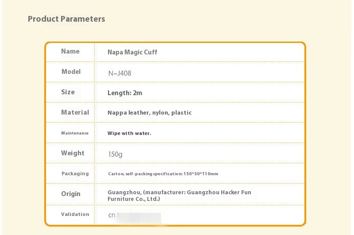354x235 pixels.
Task: Click the Napa Magic Cuff name value
Action: pos(132,52)
